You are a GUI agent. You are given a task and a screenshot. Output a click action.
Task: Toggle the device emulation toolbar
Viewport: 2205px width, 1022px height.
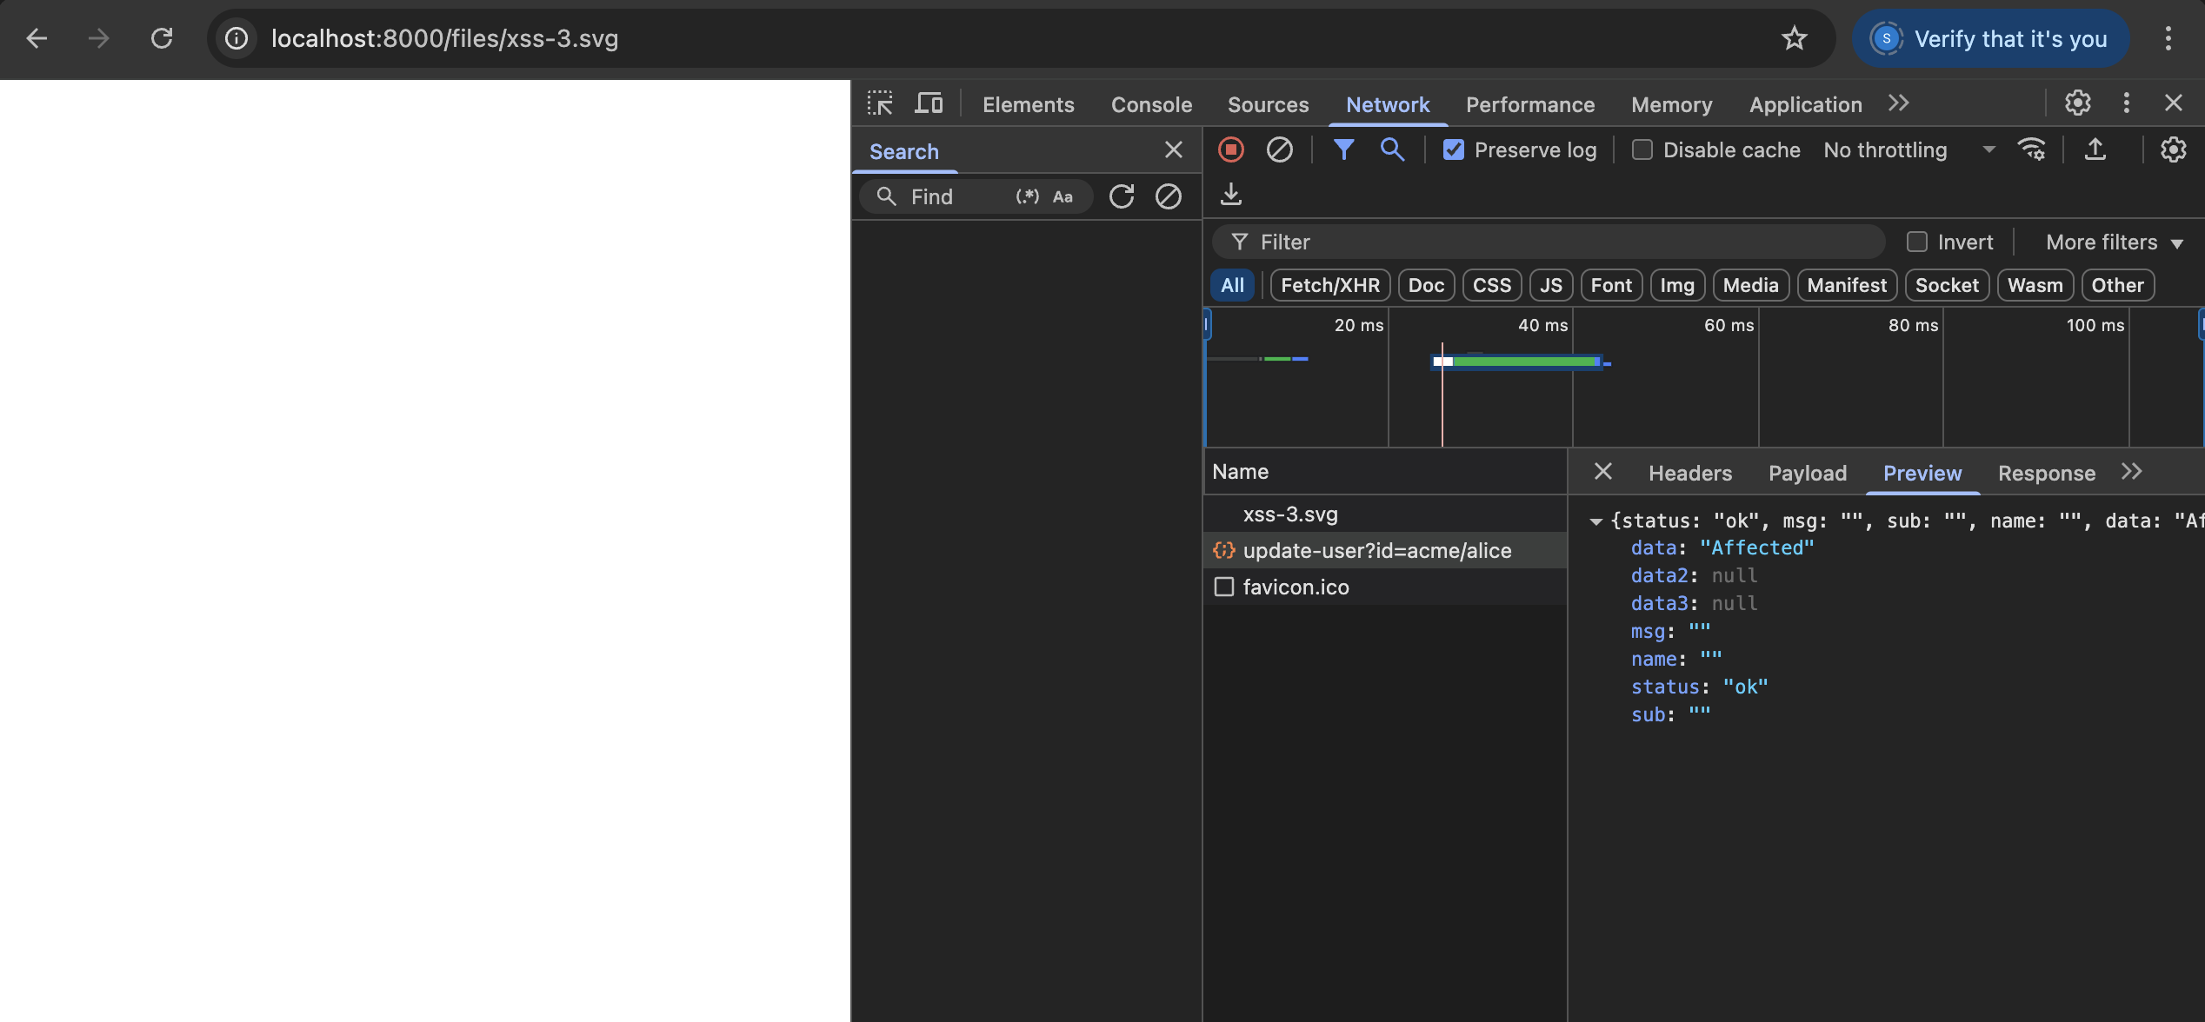[x=929, y=103]
